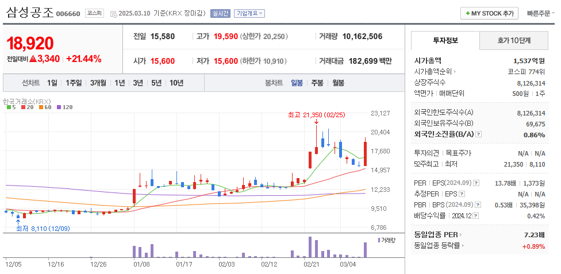Click the 02/21 date label on chart axis

(x=312, y=264)
